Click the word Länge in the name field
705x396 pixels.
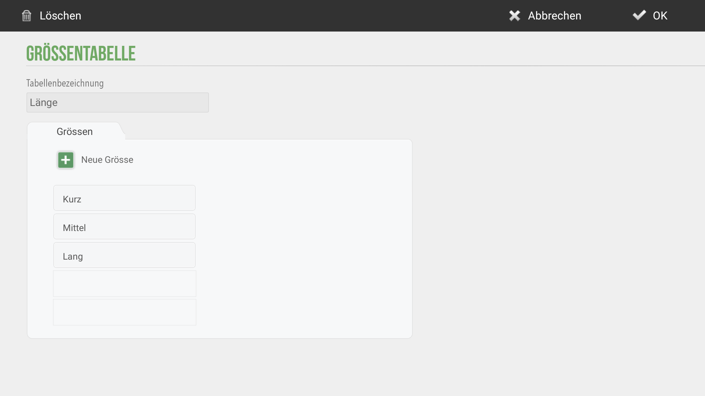pyautogui.click(x=44, y=103)
